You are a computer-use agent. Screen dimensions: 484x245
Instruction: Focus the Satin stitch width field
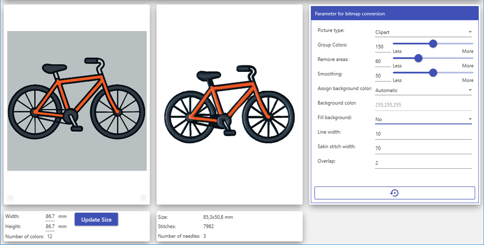coord(423,148)
